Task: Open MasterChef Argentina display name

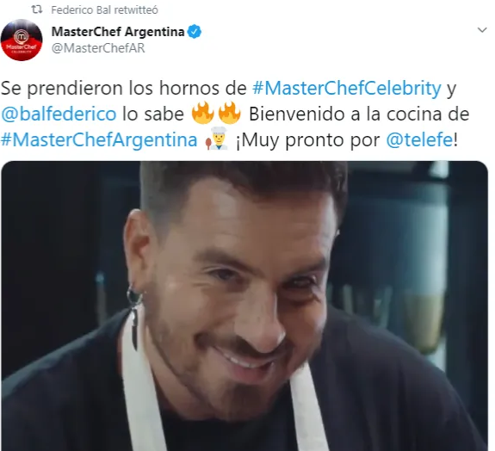Action: click(x=118, y=32)
